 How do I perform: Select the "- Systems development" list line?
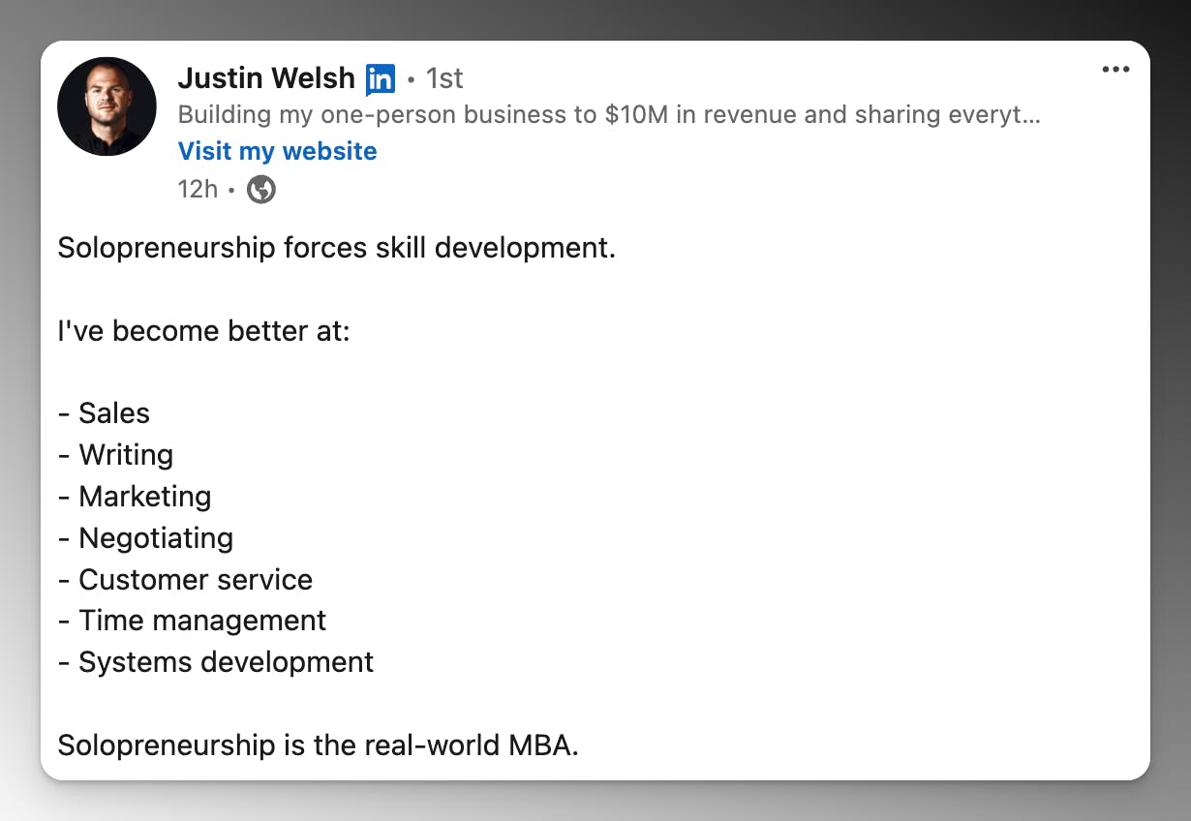[216, 662]
